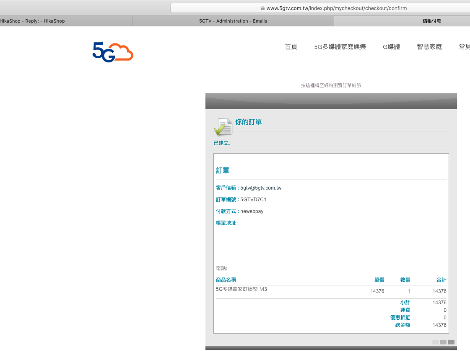Image resolution: width=470 pixels, height=357 pixels.
Task: Click the 總金額 value 14376
Action: (439, 325)
